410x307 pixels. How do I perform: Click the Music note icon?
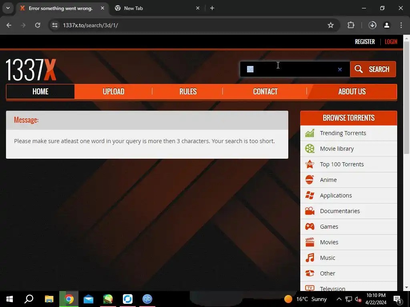click(x=310, y=258)
